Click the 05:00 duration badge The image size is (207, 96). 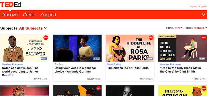click(x=149, y=59)
